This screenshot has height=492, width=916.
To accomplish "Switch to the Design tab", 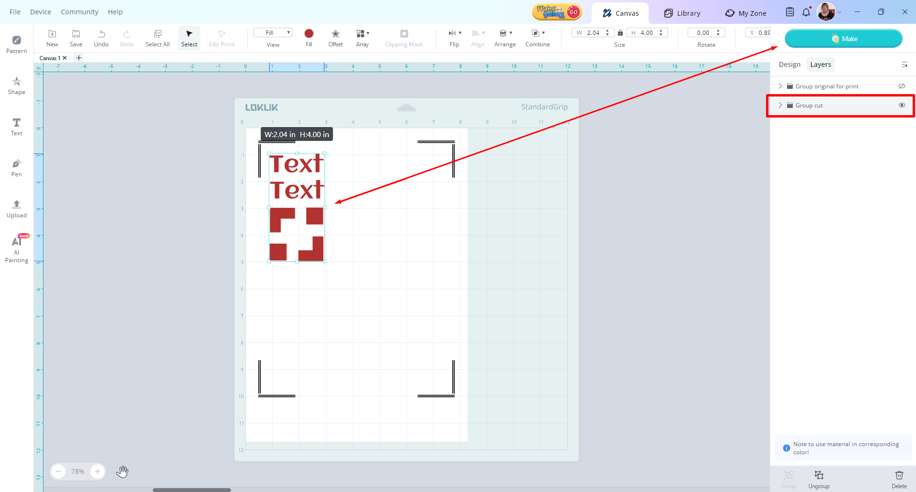I will [x=789, y=64].
